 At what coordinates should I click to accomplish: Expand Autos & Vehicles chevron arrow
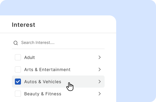click(100, 82)
